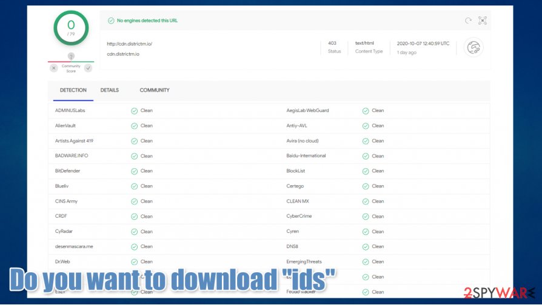The width and height of the screenshot is (542, 305).
Task: Click the BlockList engine name
Action: [295, 171]
